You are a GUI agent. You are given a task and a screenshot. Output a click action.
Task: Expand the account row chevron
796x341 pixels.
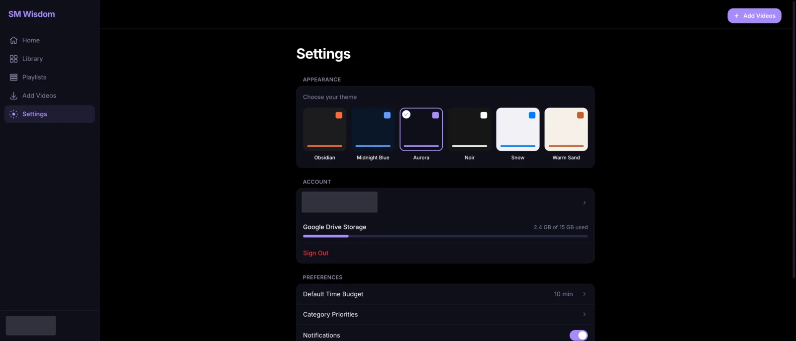coord(584,203)
